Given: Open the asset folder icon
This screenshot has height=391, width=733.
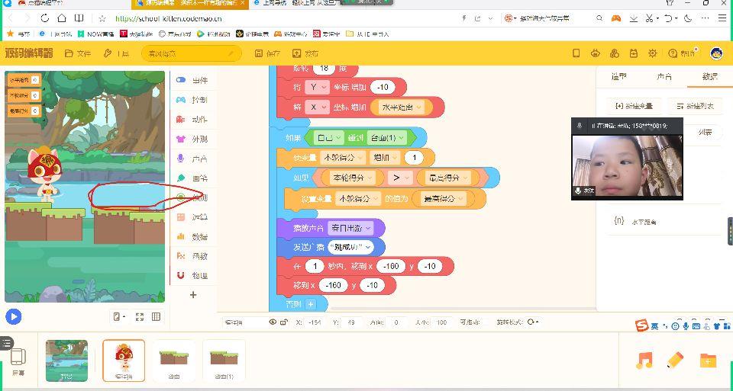Looking at the screenshot, I should [708, 361].
